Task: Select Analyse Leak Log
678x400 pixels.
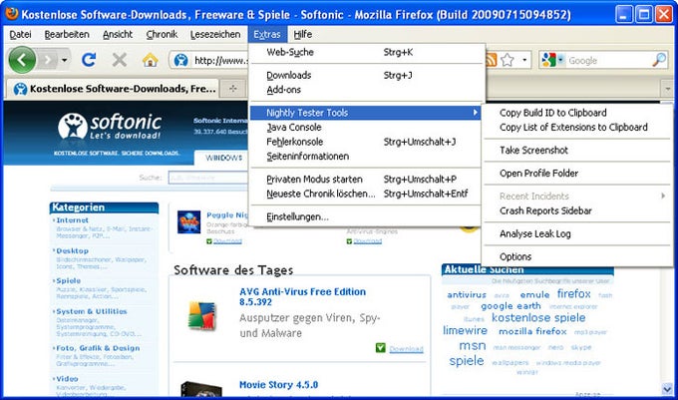Action: pyautogui.click(x=577, y=233)
